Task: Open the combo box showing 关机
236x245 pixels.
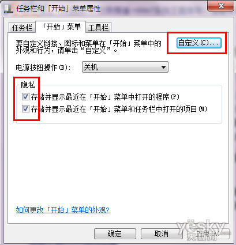Action: [x=125, y=67]
